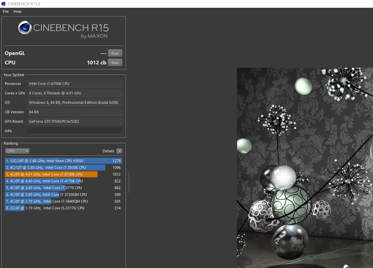The height and width of the screenshot is (268, 373).
Task: Click the GFX Board GeForce GTX TITAN field
Action: click(x=75, y=121)
